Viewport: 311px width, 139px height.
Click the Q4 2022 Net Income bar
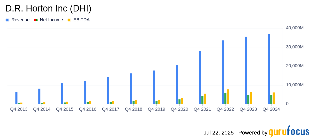coord(225,98)
